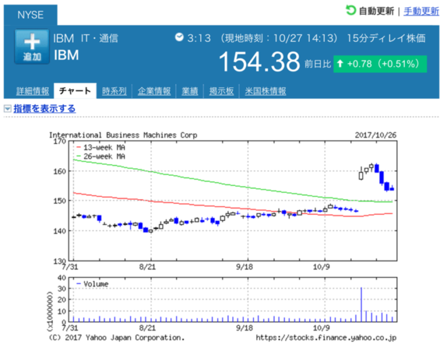447x347 pixels.
Task: Click the 2017 Yahoo Japan Corporation copyright
Action: click(x=117, y=338)
